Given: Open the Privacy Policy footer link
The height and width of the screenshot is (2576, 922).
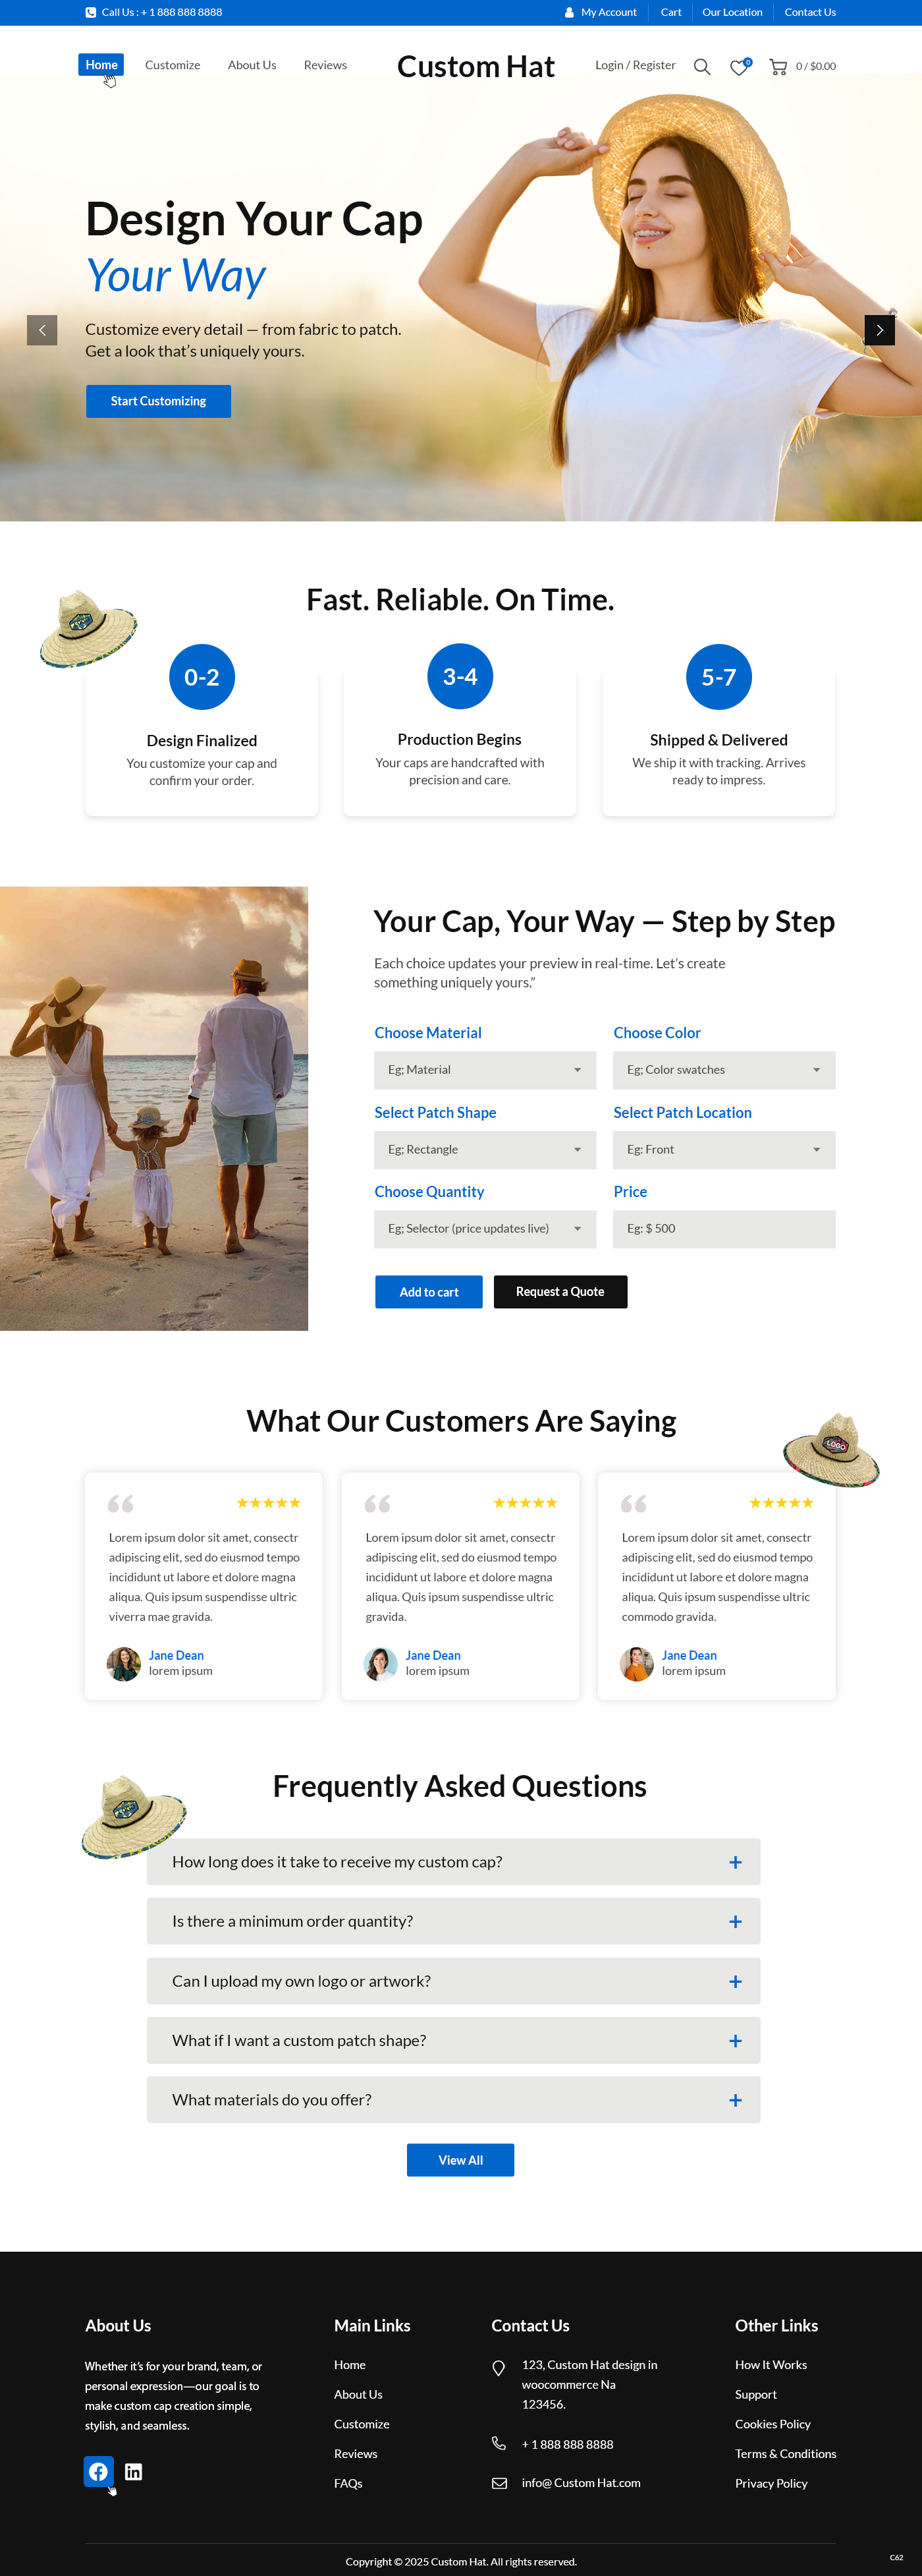Looking at the screenshot, I should 771,2483.
